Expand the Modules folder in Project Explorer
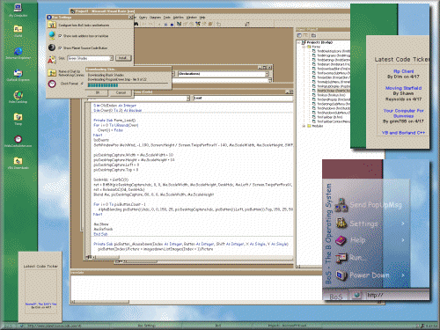 (x=304, y=126)
